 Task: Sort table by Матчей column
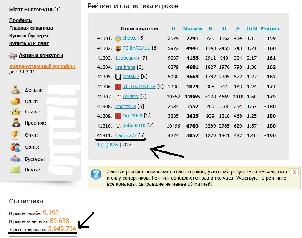(192, 29)
